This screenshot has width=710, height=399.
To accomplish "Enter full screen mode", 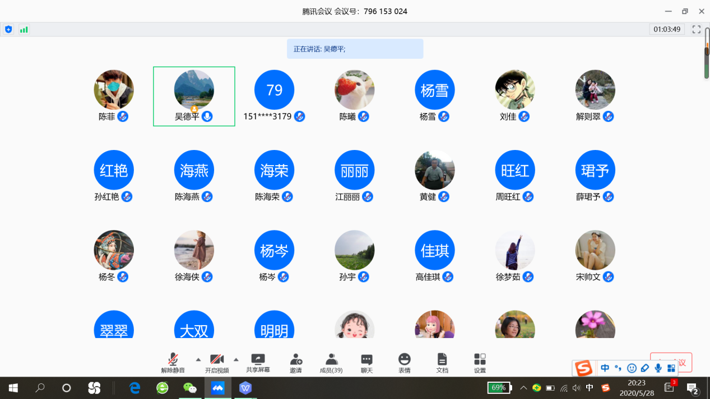I will 697,29.
